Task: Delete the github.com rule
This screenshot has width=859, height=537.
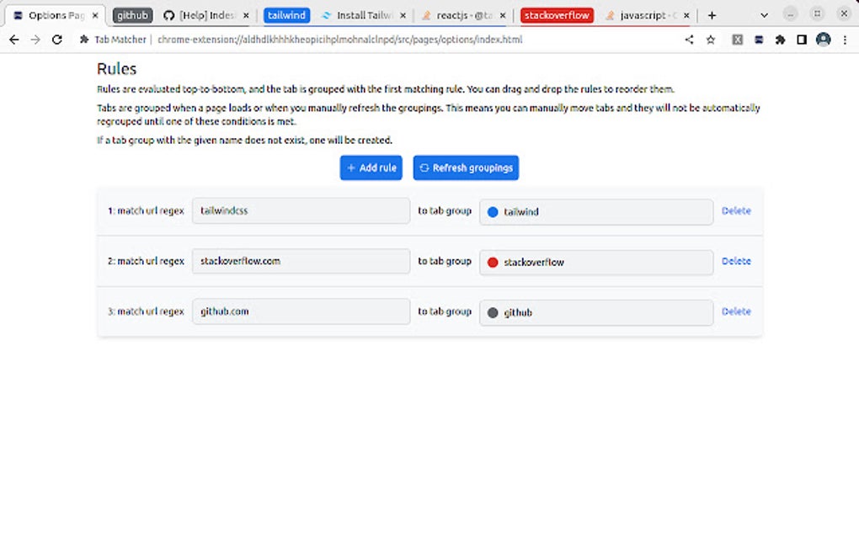Action: click(x=736, y=311)
